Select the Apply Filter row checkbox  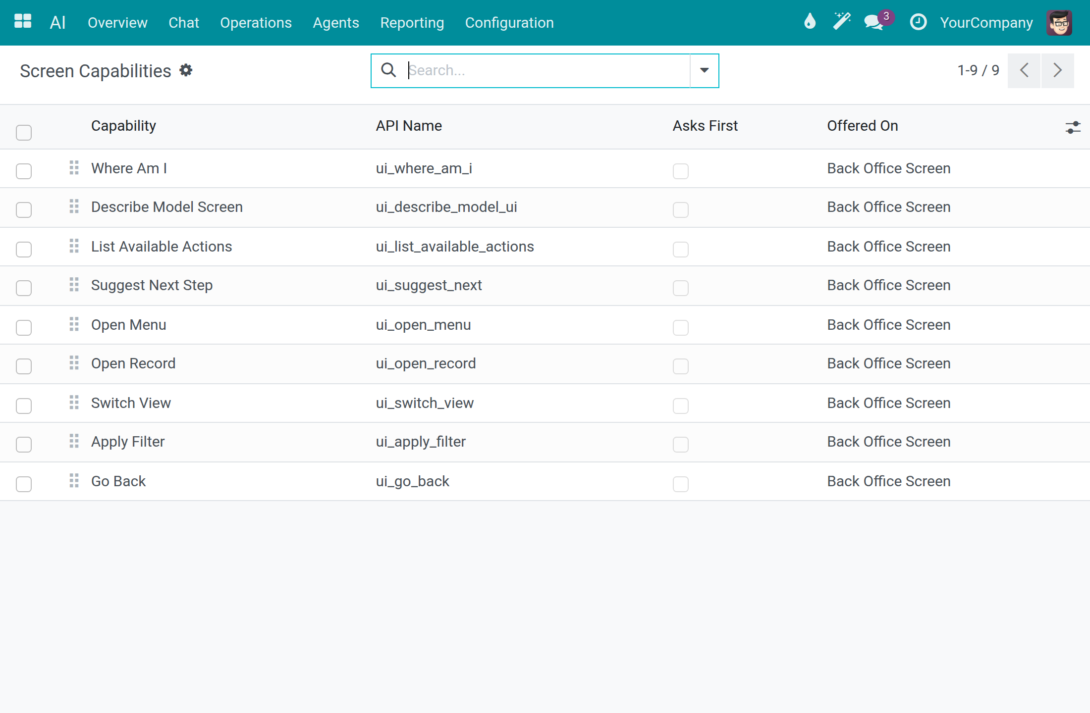click(24, 445)
